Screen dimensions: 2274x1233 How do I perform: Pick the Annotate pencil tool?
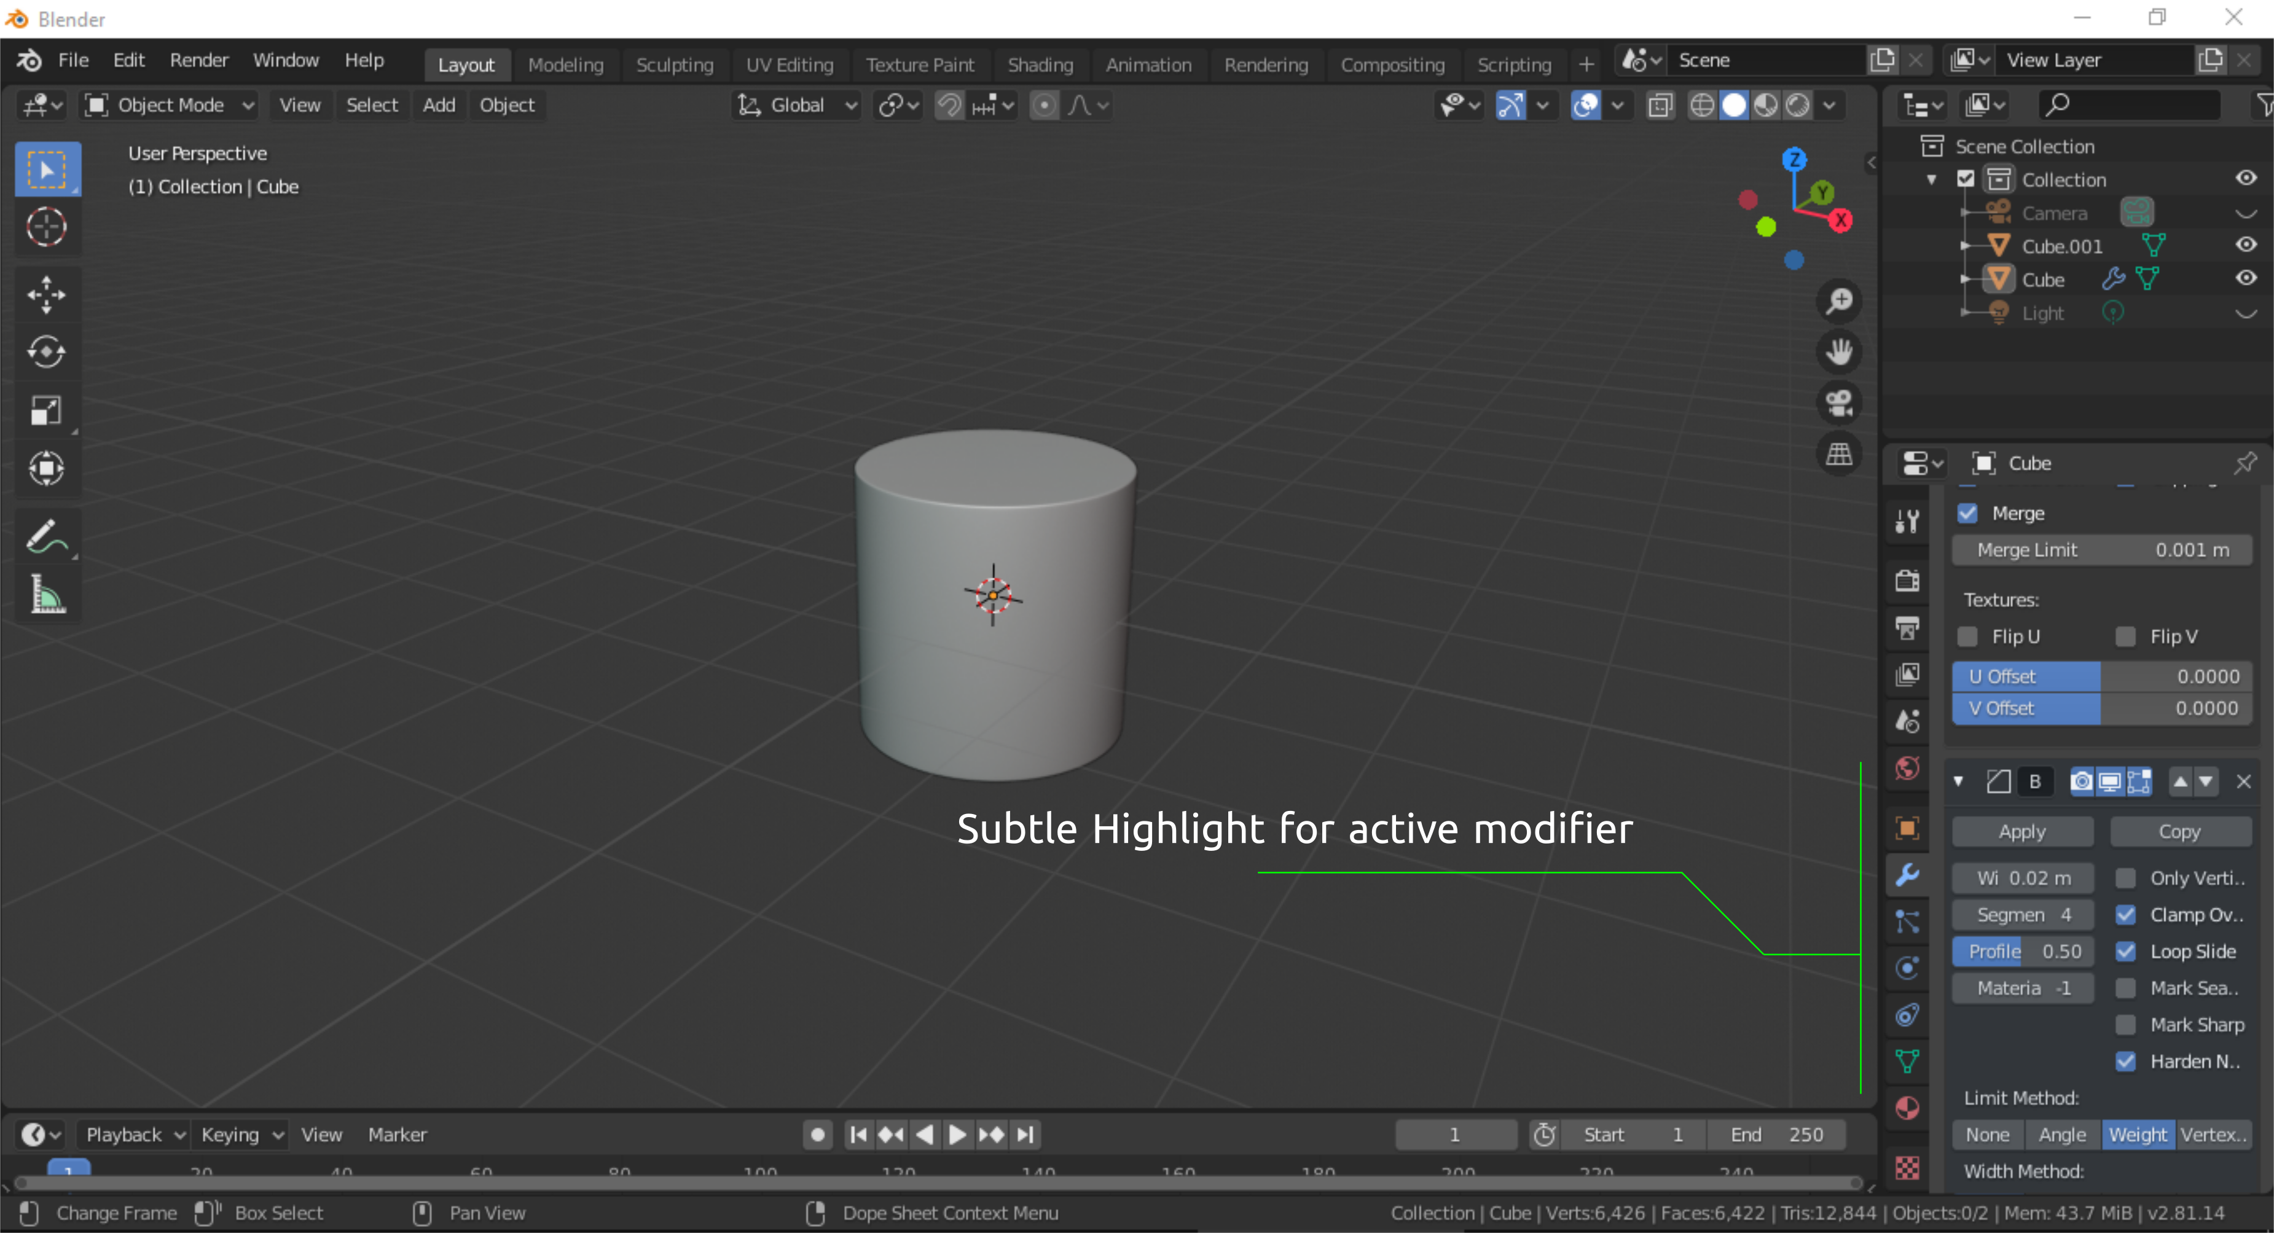[x=47, y=536]
